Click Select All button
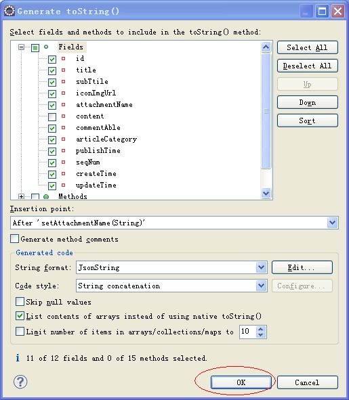 (308, 47)
